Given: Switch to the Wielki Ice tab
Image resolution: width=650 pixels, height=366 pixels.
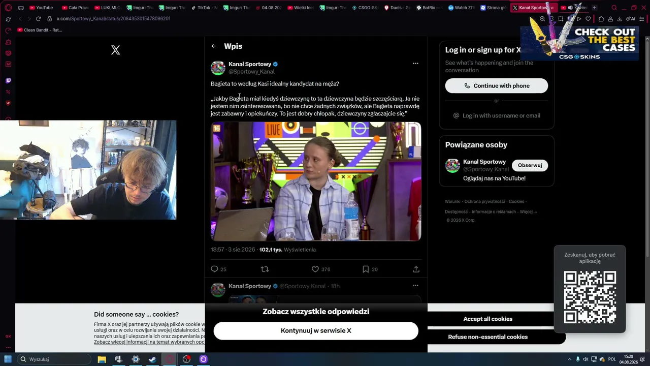Looking at the screenshot, I should pyautogui.click(x=301, y=8).
